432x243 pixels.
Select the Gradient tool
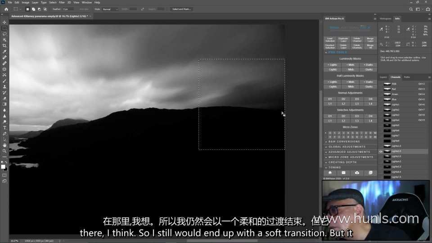4,104
